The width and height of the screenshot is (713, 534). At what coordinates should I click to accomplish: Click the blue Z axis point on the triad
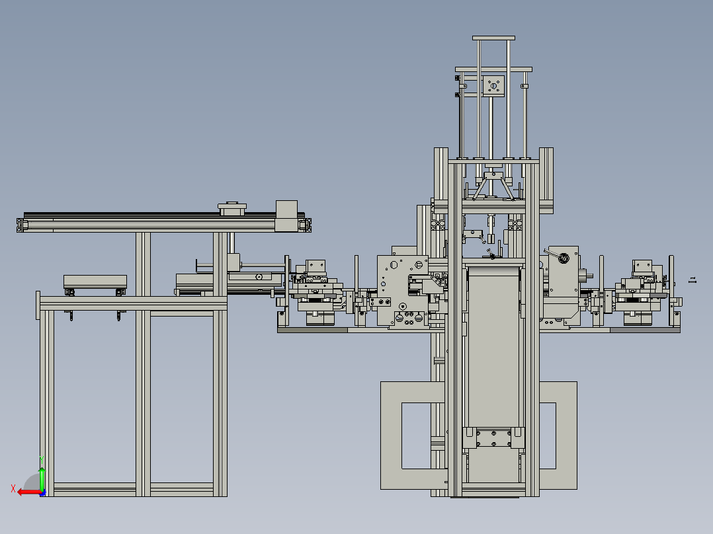43,494
